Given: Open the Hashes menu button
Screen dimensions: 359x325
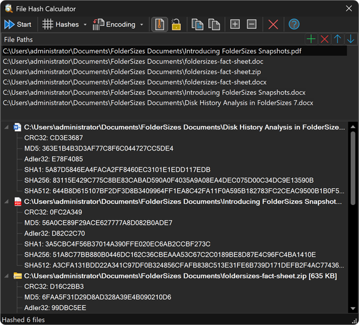Looking at the screenshot, I should pyautogui.click(x=60, y=25).
